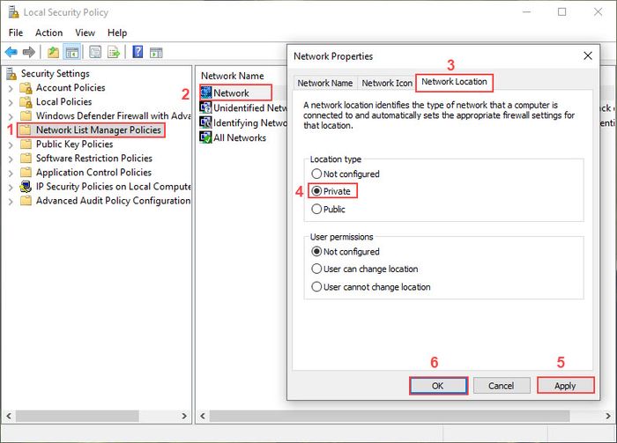Expand the Local Policies tree node
The image size is (617, 443).
(x=10, y=102)
